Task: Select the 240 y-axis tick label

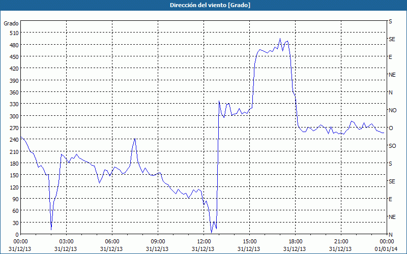Action: [14, 140]
